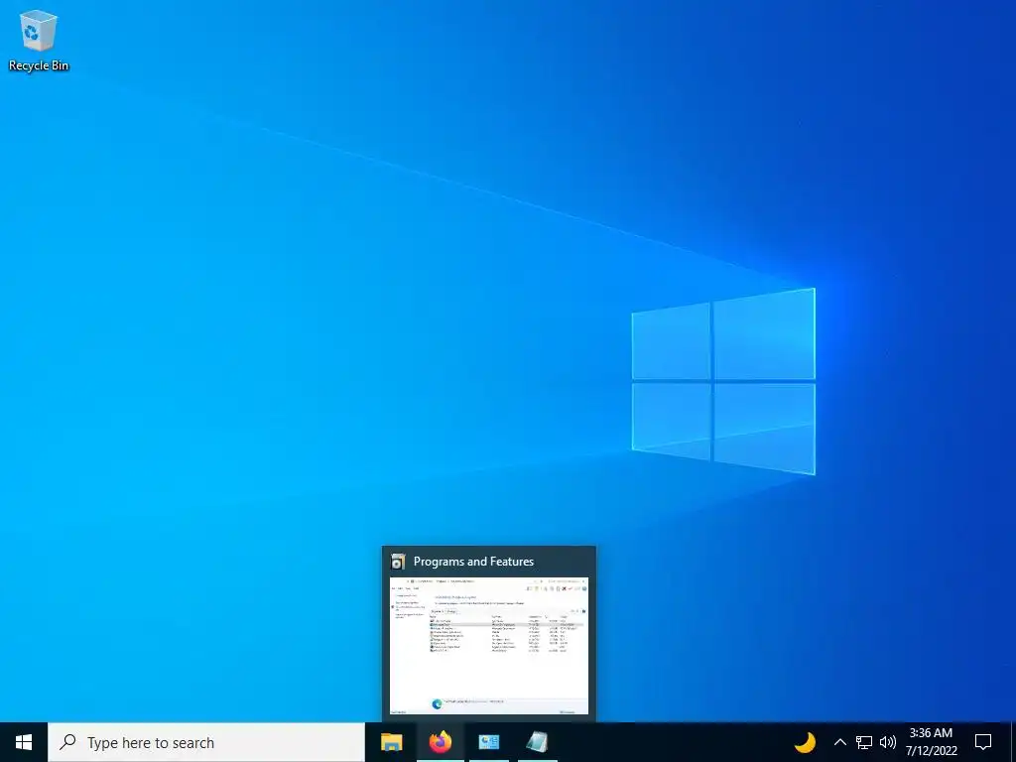Image resolution: width=1016 pixels, height=762 pixels.
Task: Click the 'Programs and Features' preview title
Action: (x=473, y=562)
